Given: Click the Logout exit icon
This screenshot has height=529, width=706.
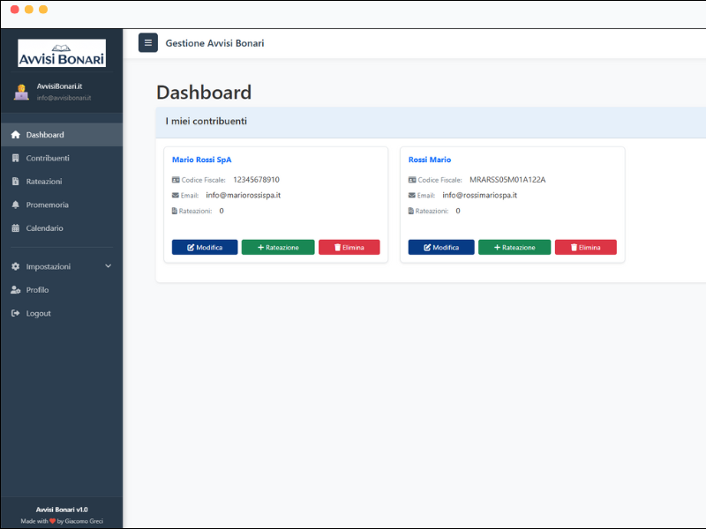Looking at the screenshot, I should click(x=15, y=313).
